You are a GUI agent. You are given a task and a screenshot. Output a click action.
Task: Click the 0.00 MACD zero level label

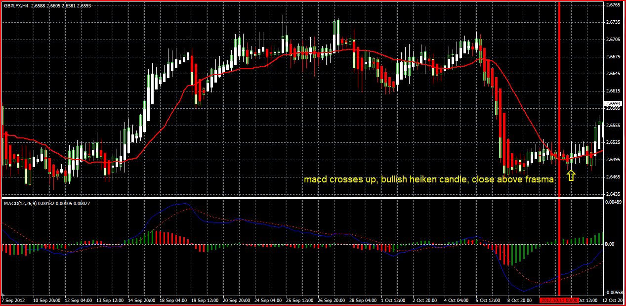(x=611, y=244)
